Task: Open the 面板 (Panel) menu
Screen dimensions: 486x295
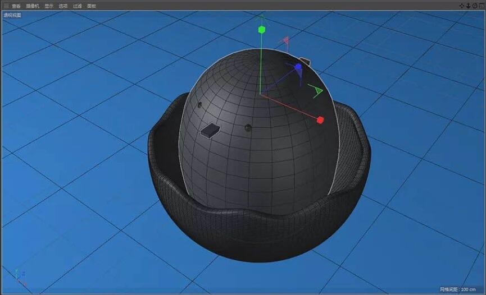Action: (x=92, y=6)
